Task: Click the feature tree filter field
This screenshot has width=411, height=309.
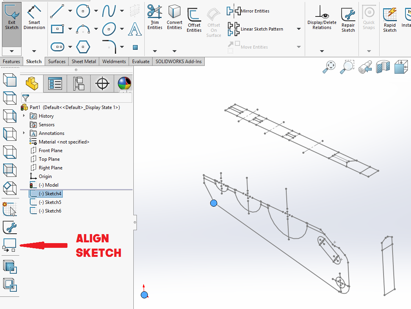Action: (x=76, y=98)
